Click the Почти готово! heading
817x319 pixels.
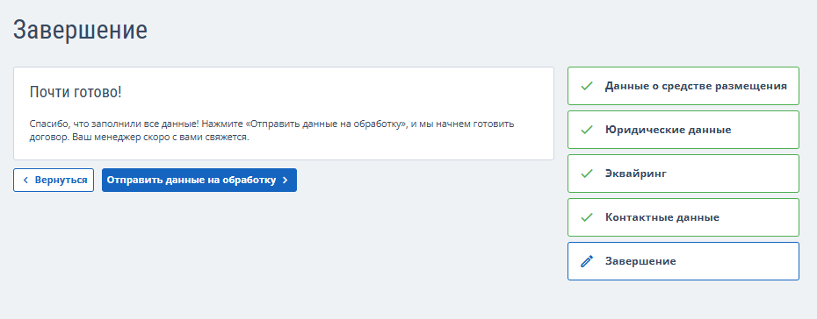[x=76, y=93]
